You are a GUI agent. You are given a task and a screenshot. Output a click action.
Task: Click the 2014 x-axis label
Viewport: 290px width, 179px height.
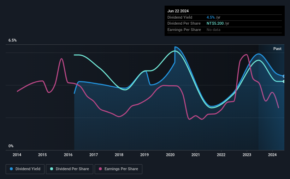pyautogui.click(x=17, y=155)
